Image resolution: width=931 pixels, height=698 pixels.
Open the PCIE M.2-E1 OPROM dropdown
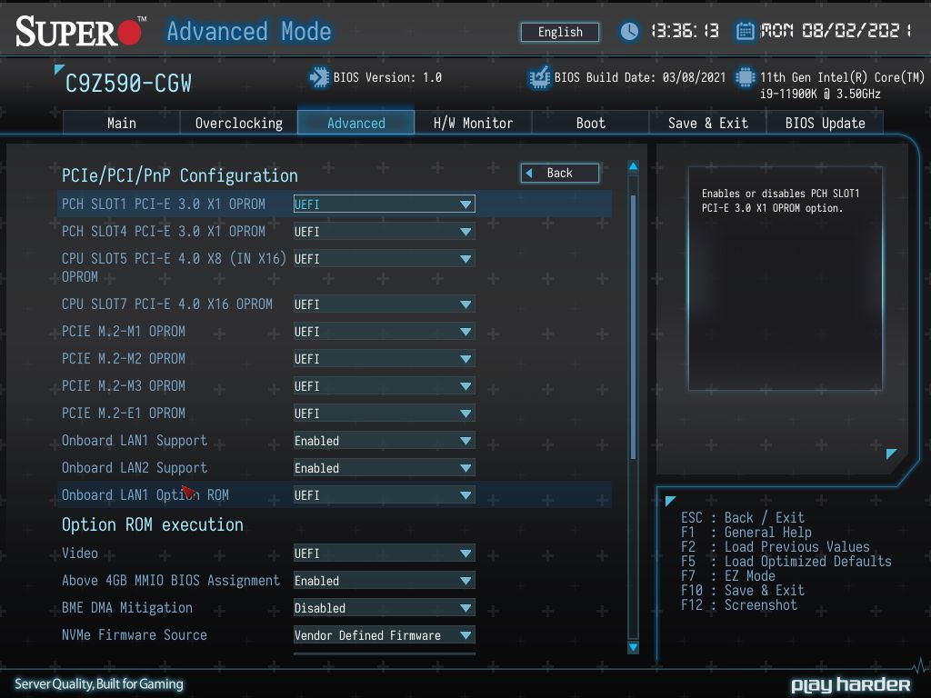click(385, 414)
